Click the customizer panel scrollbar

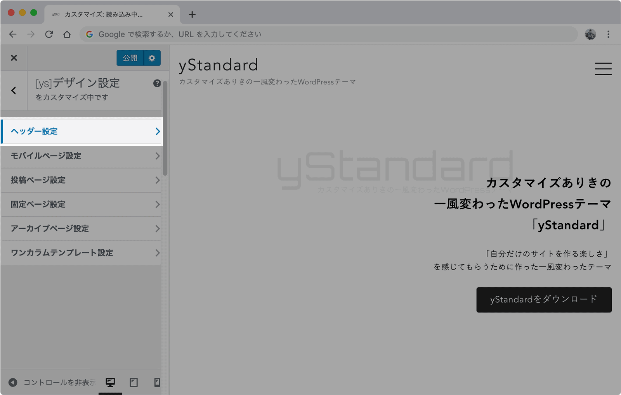(x=165, y=129)
